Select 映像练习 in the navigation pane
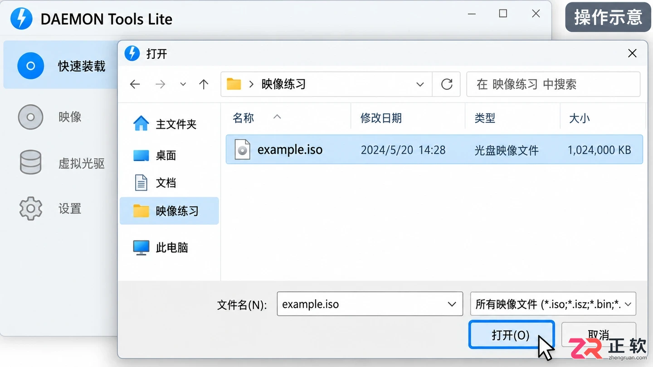Screen dimensions: 653x367 pyautogui.click(x=169, y=211)
